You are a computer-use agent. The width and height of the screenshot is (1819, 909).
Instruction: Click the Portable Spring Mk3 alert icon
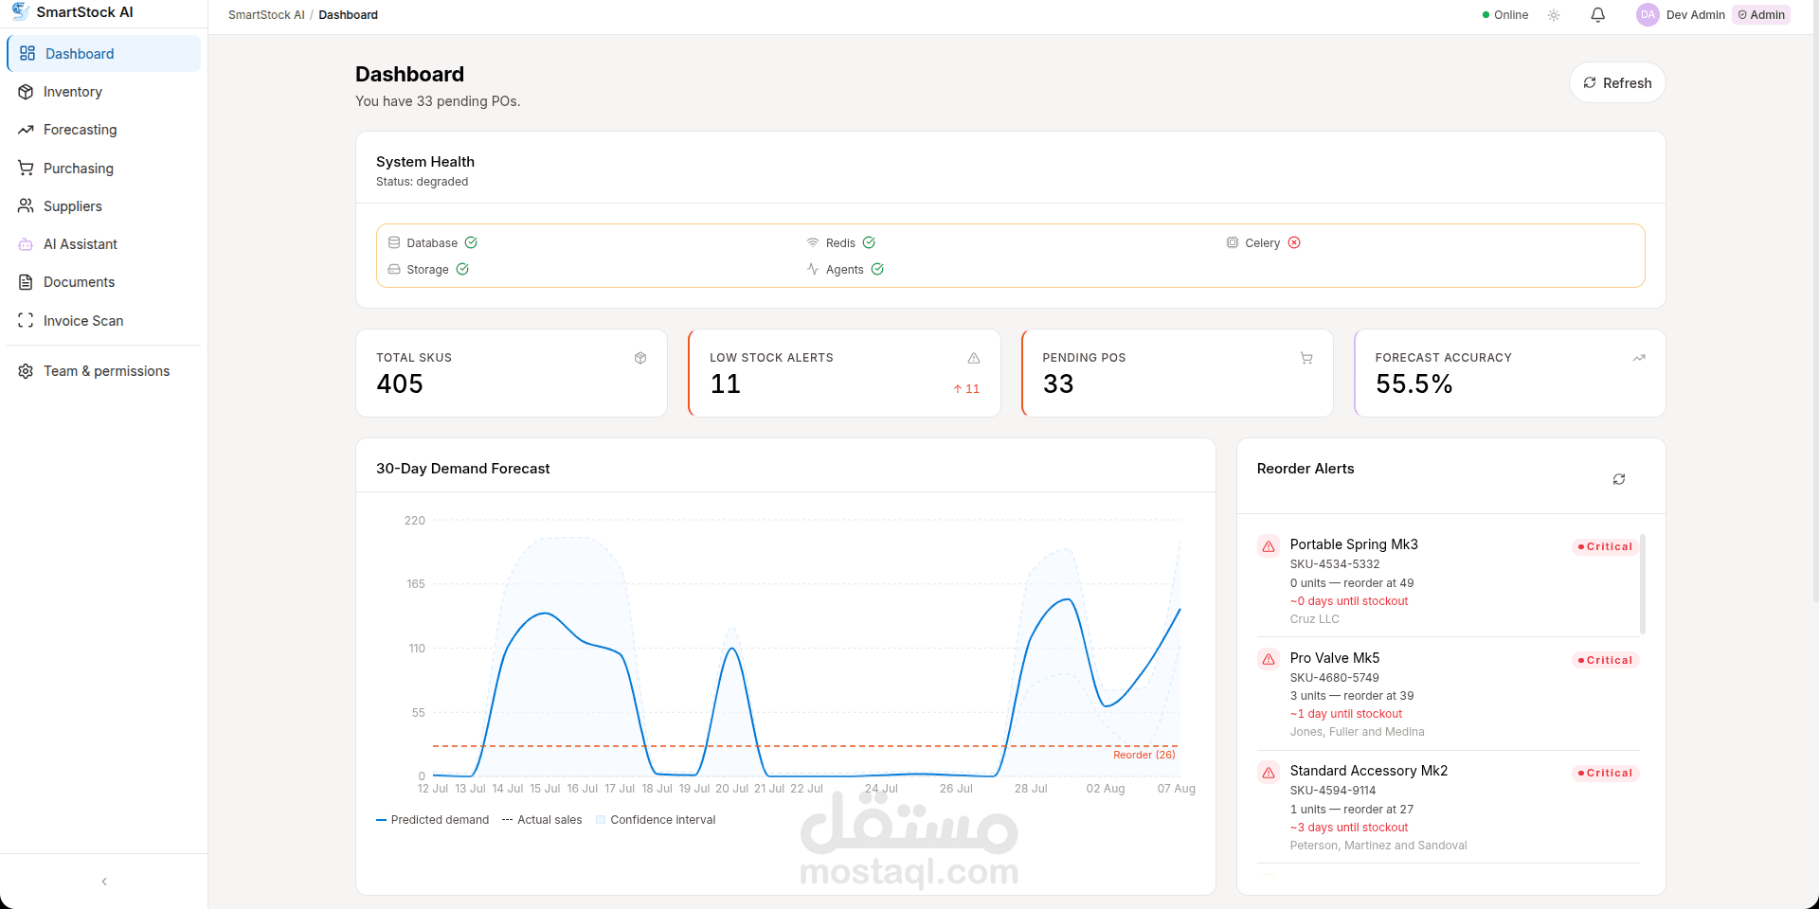(x=1269, y=546)
